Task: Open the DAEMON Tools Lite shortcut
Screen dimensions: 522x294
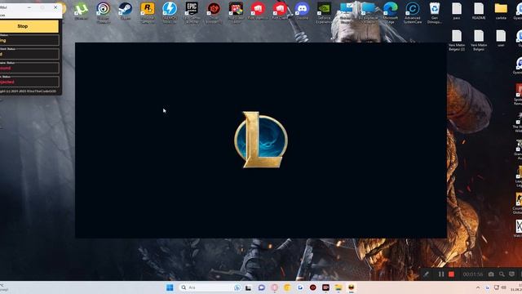Action: 170,12
